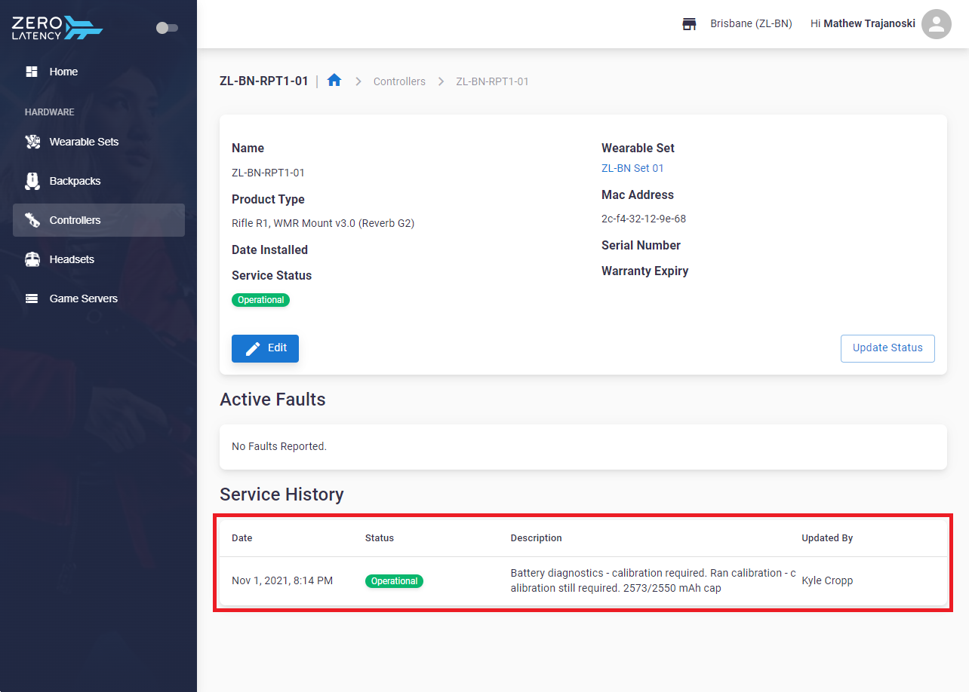Image resolution: width=969 pixels, height=692 pixels.
Task: Click the Operational badge under Service Status
Action: tap(260, 300)
